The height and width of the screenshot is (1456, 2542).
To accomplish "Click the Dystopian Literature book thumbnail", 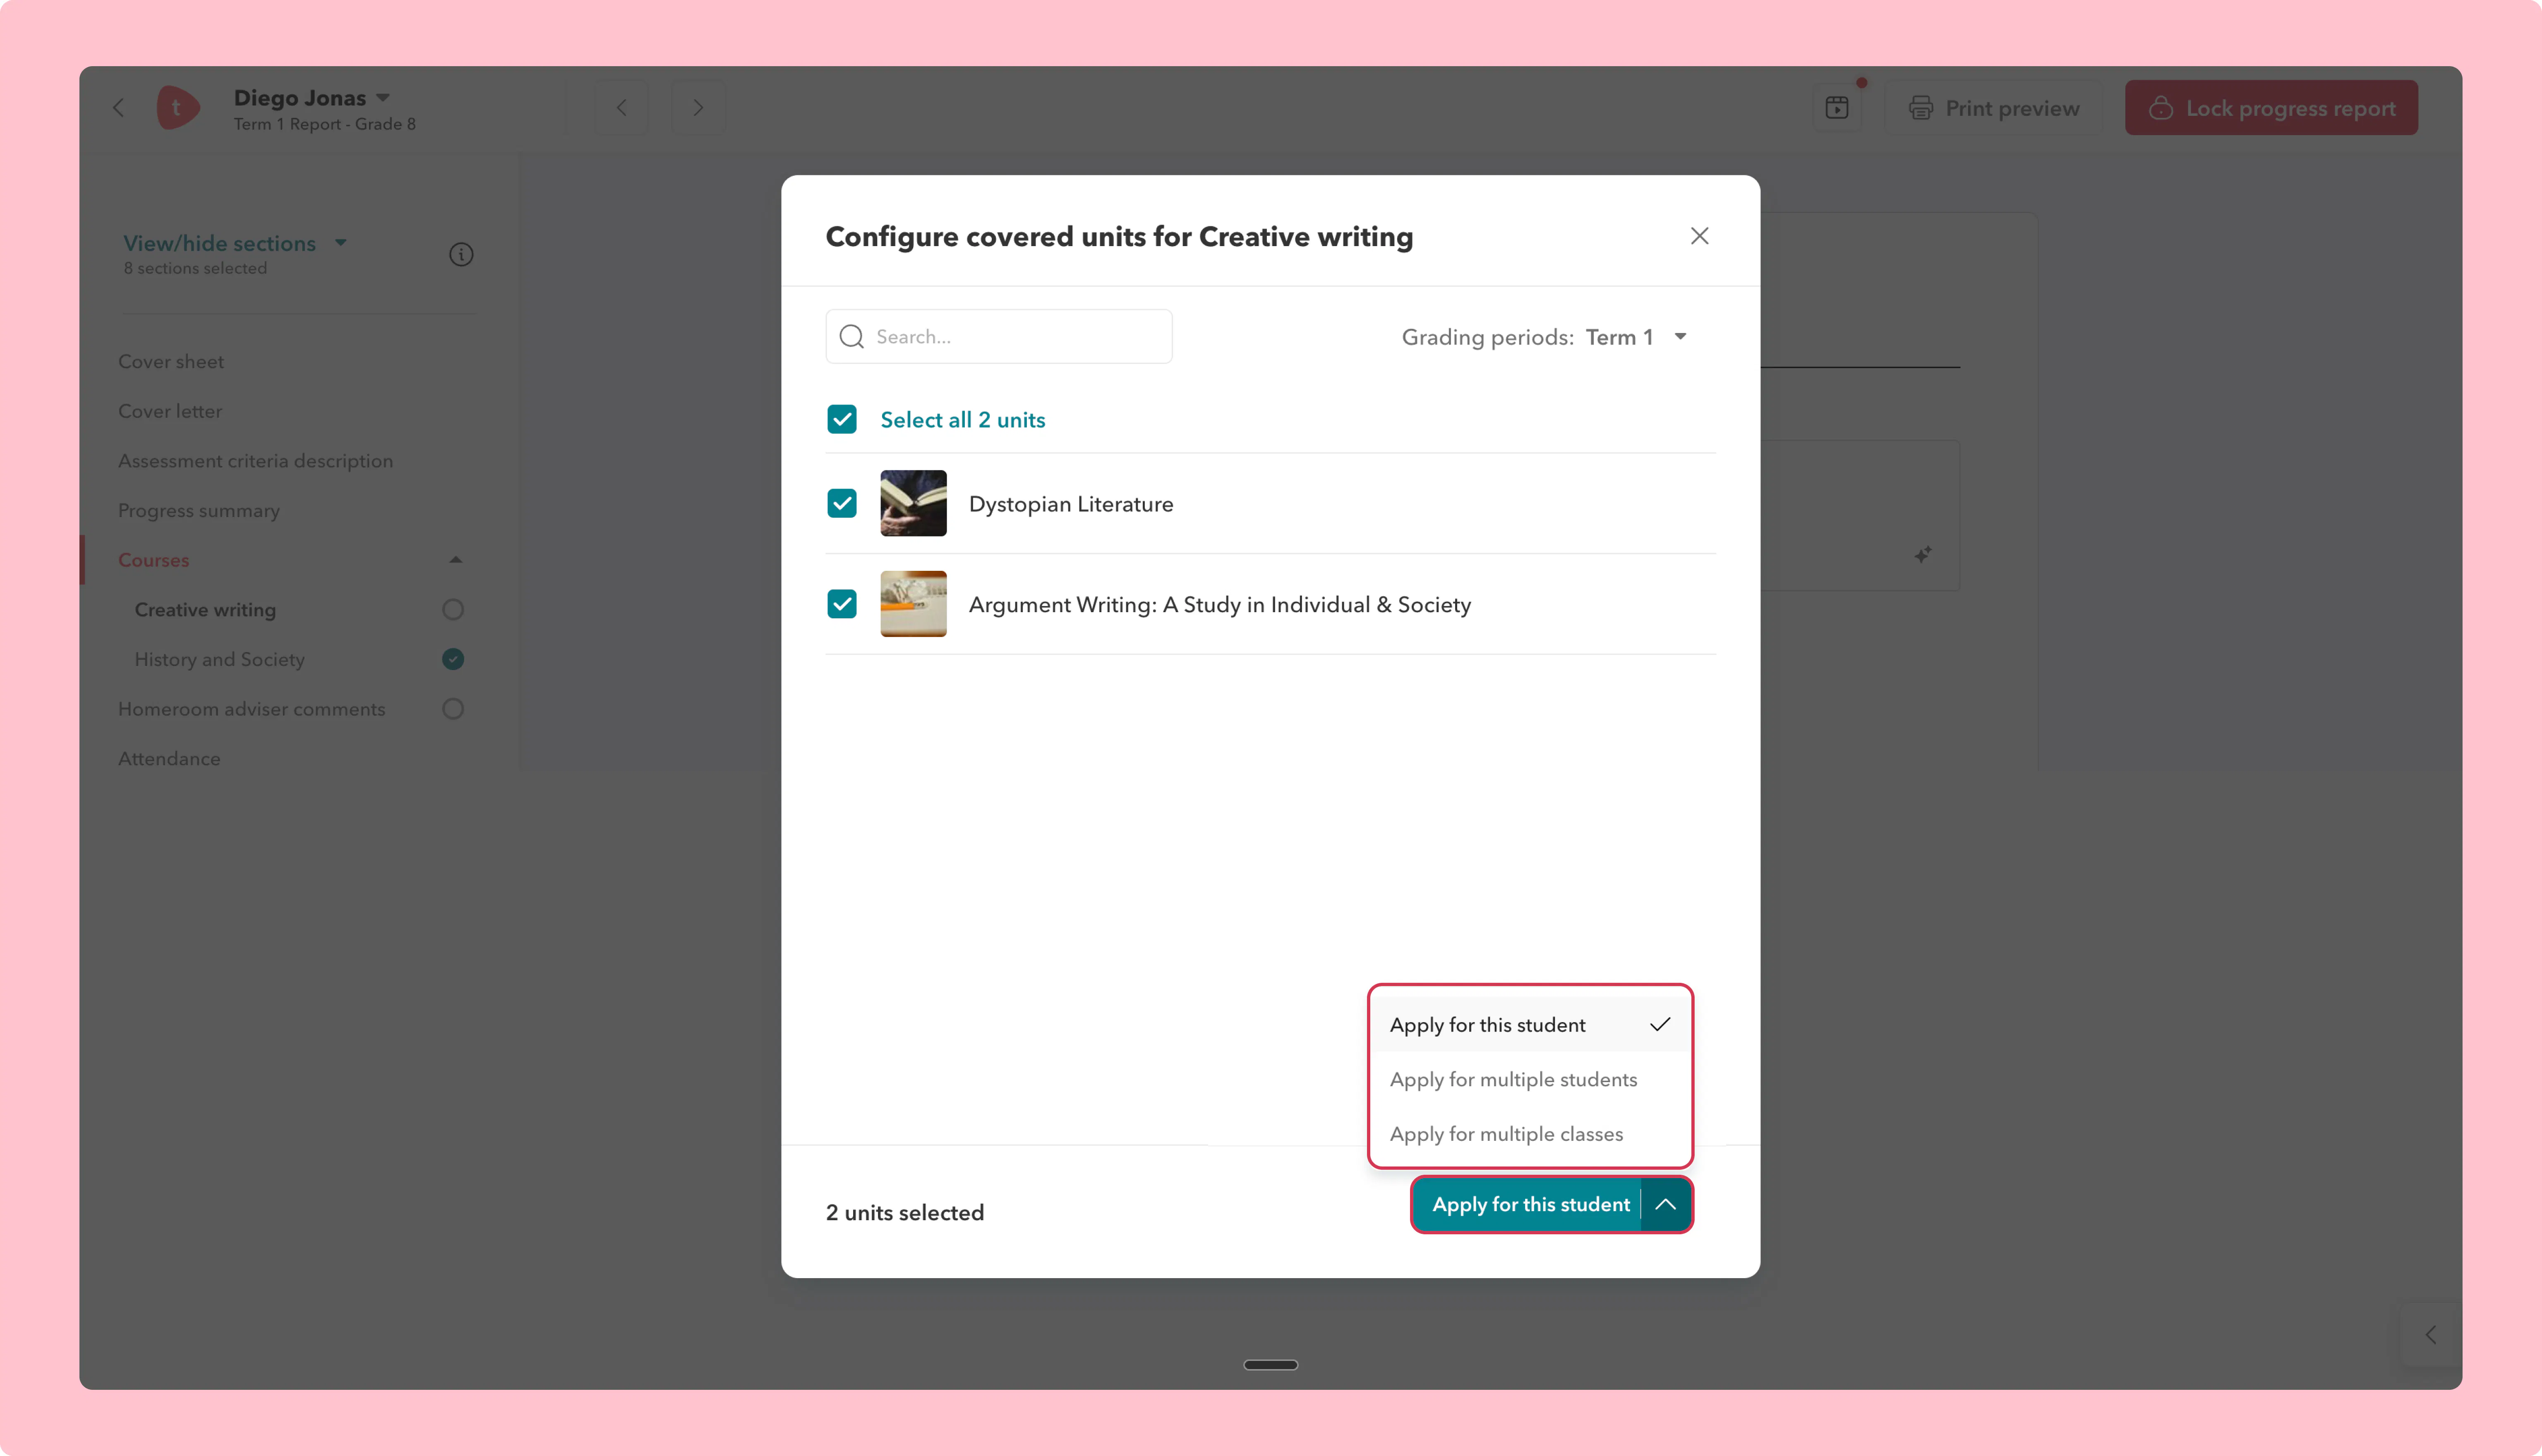I will coord(913,504).
